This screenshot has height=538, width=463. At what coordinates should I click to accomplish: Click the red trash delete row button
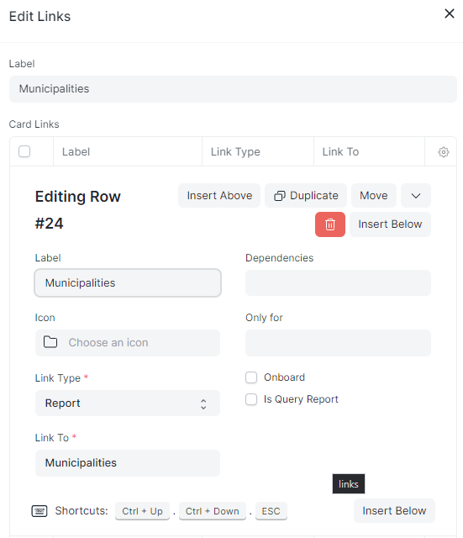pos(330,224)
